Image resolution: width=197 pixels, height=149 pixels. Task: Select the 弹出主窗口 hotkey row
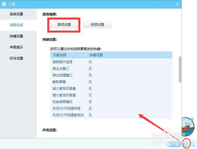(x=111, y=68)
